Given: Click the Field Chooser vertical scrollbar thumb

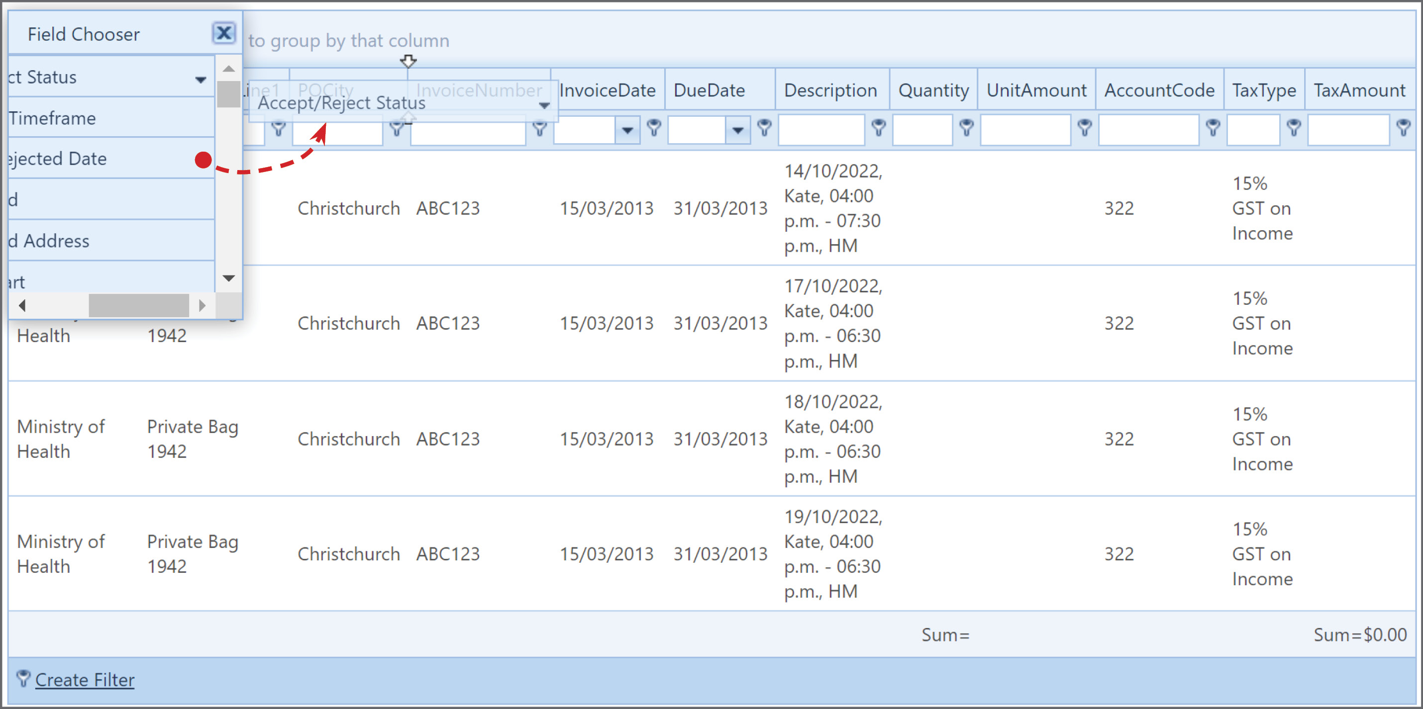Looking at the screenshot, I should [x=228, y=94].
